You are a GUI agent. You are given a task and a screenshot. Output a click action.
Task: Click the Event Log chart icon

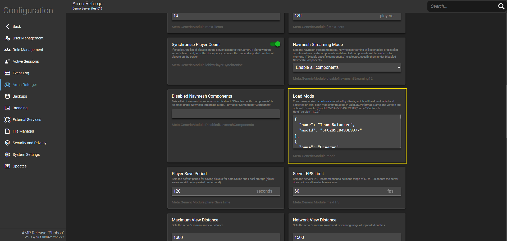click(x=7, y=73)
